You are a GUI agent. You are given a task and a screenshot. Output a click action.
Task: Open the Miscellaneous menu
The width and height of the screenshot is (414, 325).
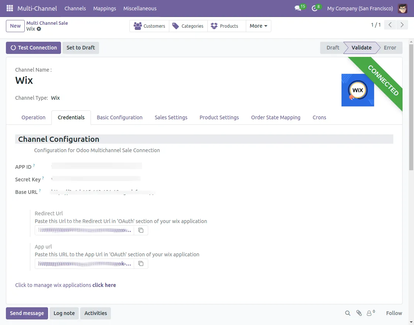point(140,8)
